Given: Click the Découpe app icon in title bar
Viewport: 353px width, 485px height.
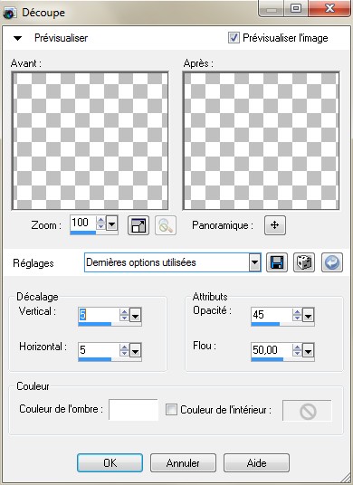Looking at the screenshot, I should (9, 13).
